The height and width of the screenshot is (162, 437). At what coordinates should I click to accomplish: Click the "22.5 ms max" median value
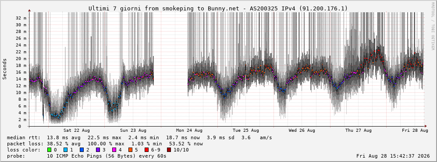[x=104, y=137]
